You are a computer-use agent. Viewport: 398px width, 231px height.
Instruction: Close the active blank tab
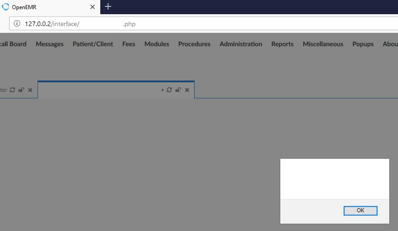click(187, 90)
